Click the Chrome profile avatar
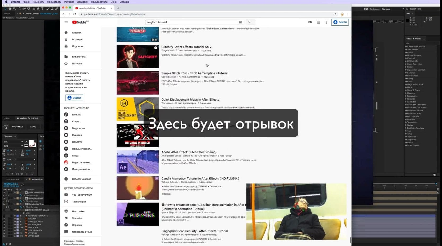The height and width of the screenshot is (246, 442). tap(342, 14)
